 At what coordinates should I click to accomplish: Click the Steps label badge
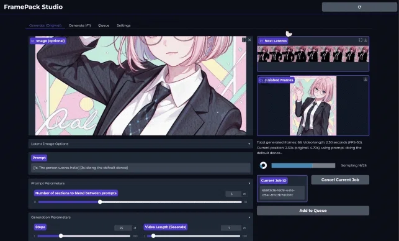point(40,227)
